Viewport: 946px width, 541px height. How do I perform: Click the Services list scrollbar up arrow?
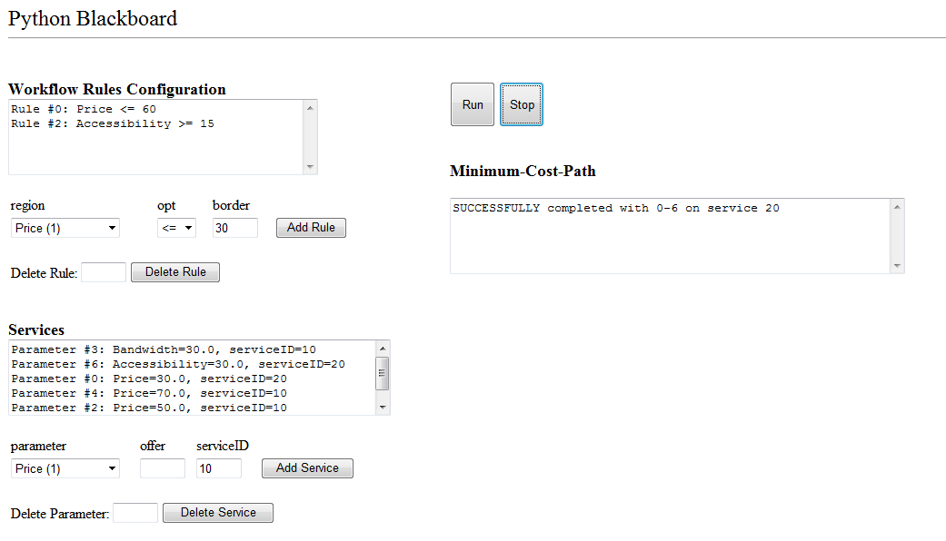click(x=383, y=349)
